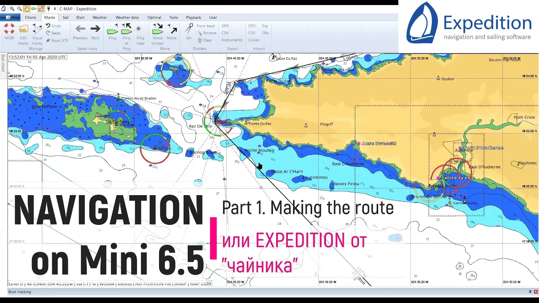Click Reverse in Dividers group
539x303 pixels.
point(206,33)
